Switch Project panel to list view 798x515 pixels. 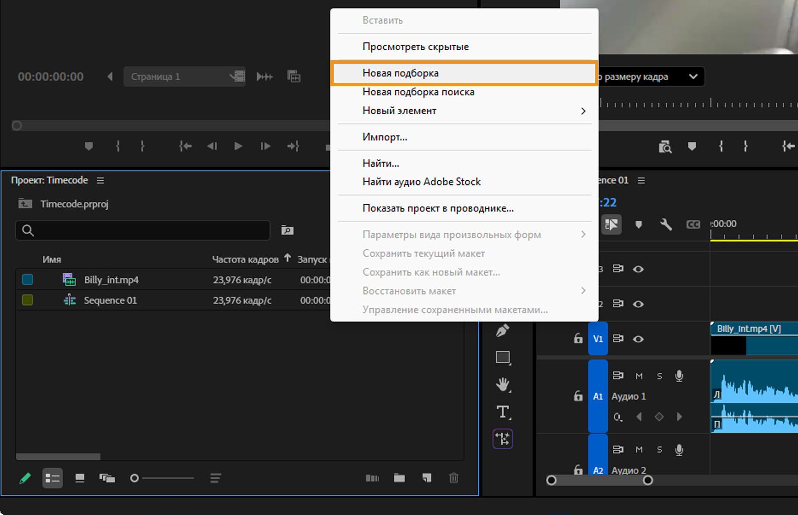click(x=52, y=478)
